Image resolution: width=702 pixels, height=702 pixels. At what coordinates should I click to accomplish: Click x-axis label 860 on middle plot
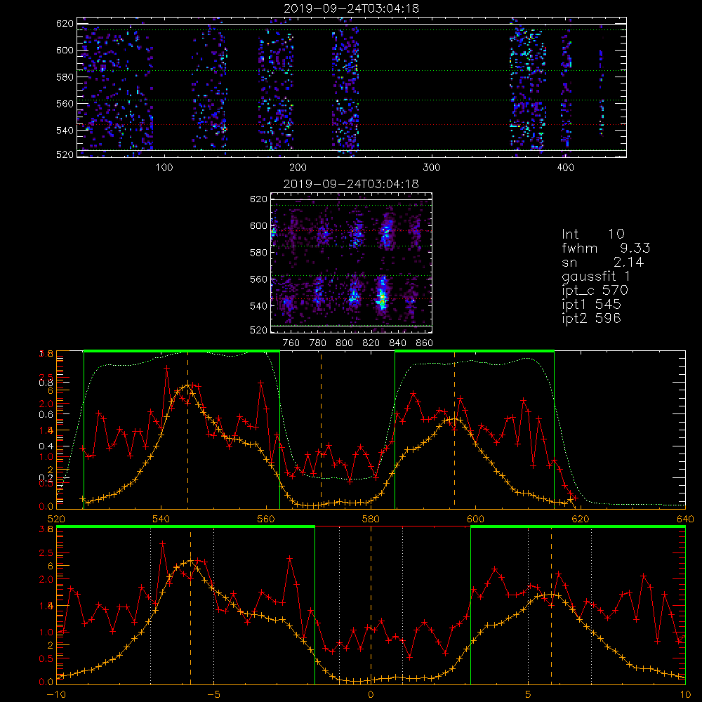click(x=425, y=343)
